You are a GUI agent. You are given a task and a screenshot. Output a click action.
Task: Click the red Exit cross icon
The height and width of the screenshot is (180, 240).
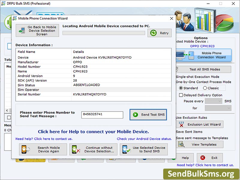(x=203, y=158)
